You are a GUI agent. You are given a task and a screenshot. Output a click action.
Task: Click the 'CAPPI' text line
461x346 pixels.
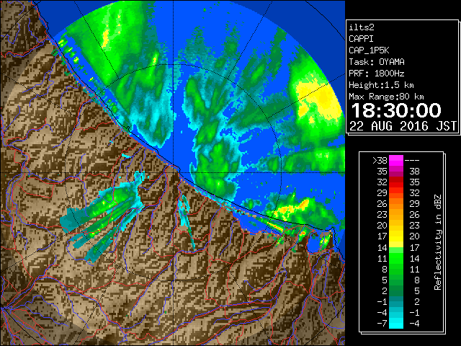[x=361, y=39]
